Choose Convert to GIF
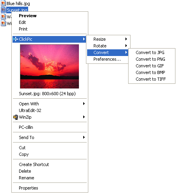Screen dimensions: 177x195 click(152, 66)
